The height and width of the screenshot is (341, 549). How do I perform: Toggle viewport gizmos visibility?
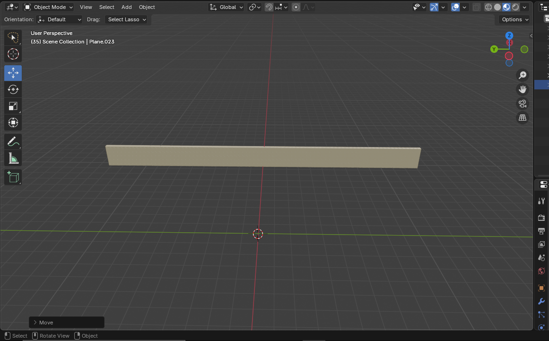pyautogui.click(x=434, y=7)
